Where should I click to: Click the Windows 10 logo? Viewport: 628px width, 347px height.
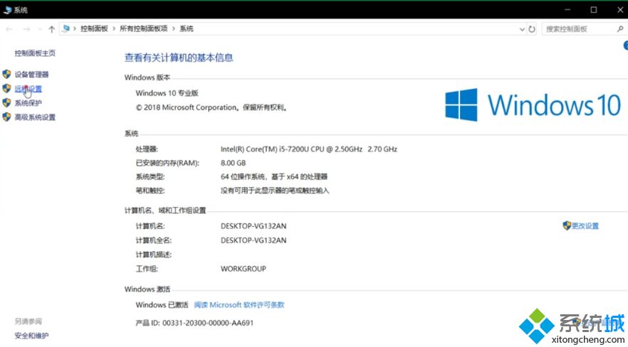tap(533, 105)
